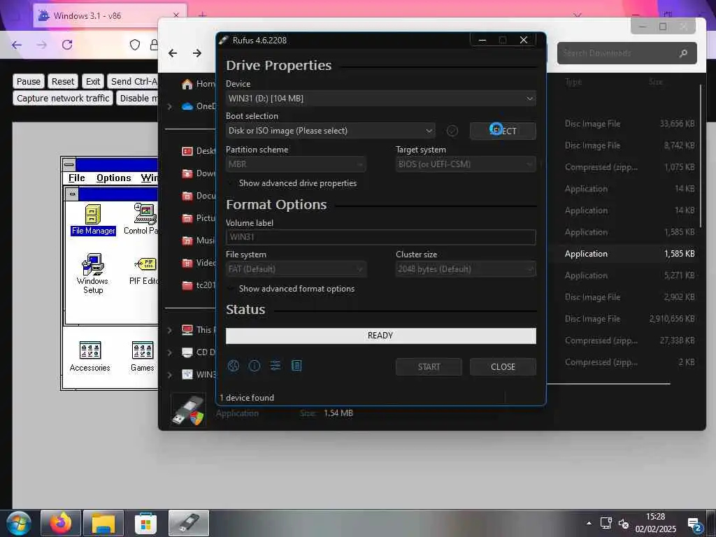This screenshot has width=716, height=537.
Task: Expand OneDrive node chevron in Explorer
Action: (x=170, y=106)
